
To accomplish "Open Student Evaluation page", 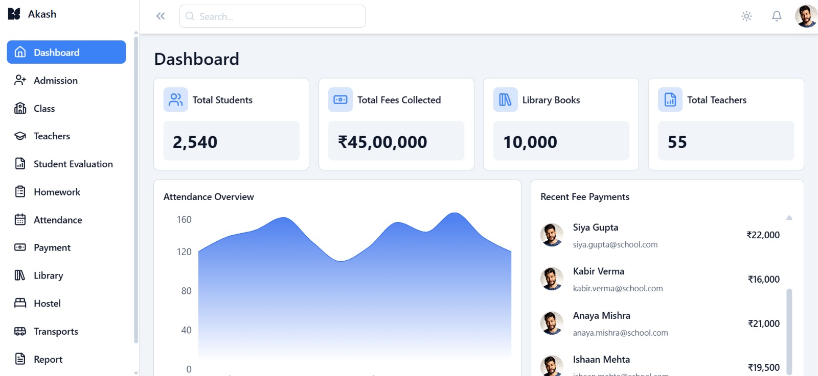I will [66, 164].
